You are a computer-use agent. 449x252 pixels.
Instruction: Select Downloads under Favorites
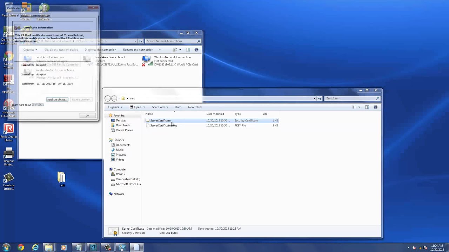[x=123, y=125]
